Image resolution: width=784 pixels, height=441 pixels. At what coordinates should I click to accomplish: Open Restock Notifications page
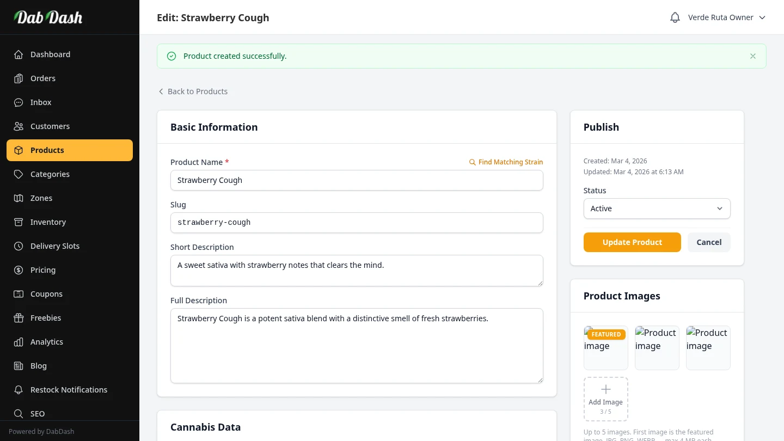[69, 390]
